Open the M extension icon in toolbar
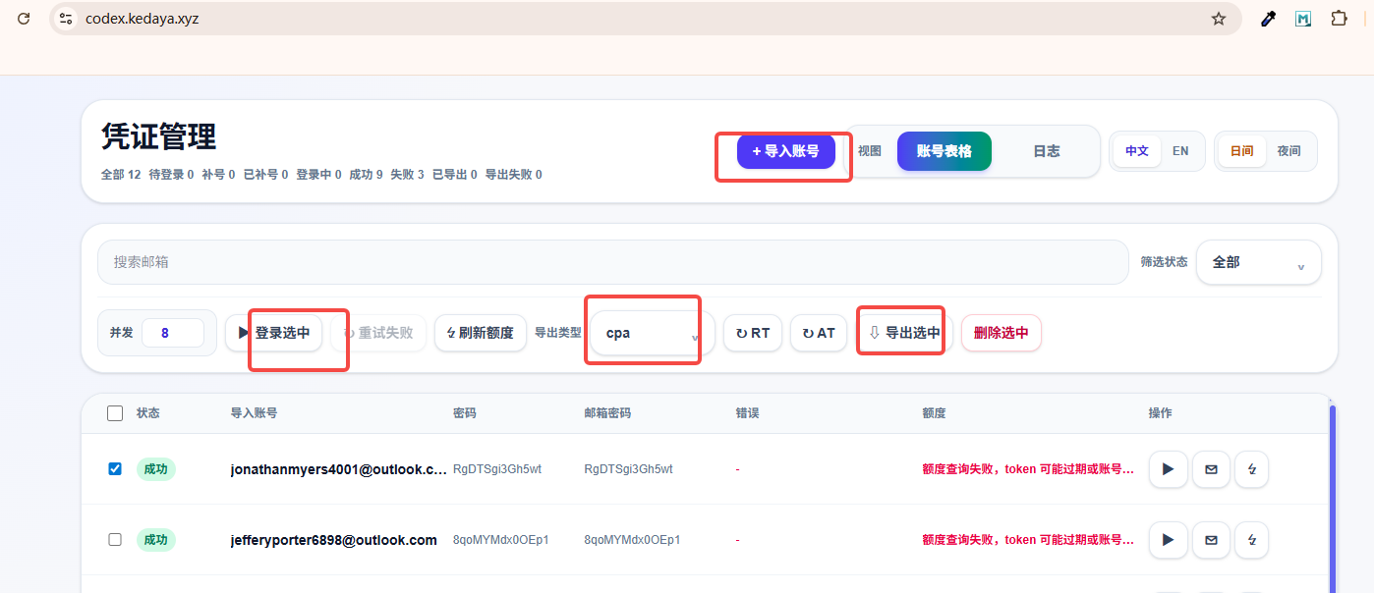This screenshot has width=1374, height=593. 1303,19
